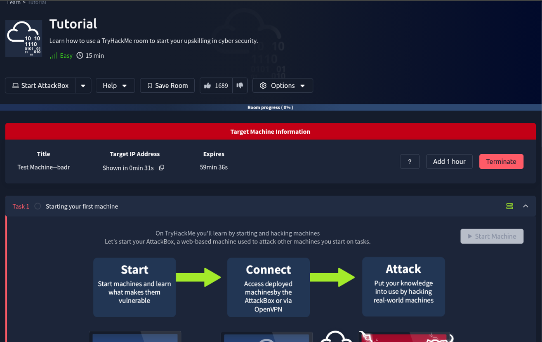Screen dimensions: 542x342
Task: Open the Start AttackBox dropdown arrow
Action: (x=83, y=85)
